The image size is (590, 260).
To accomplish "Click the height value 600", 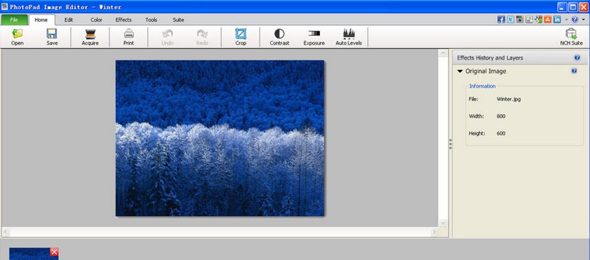I will 501,134.
